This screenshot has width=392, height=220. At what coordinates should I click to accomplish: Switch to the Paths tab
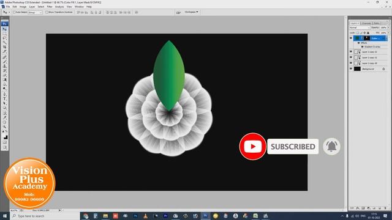377,23
